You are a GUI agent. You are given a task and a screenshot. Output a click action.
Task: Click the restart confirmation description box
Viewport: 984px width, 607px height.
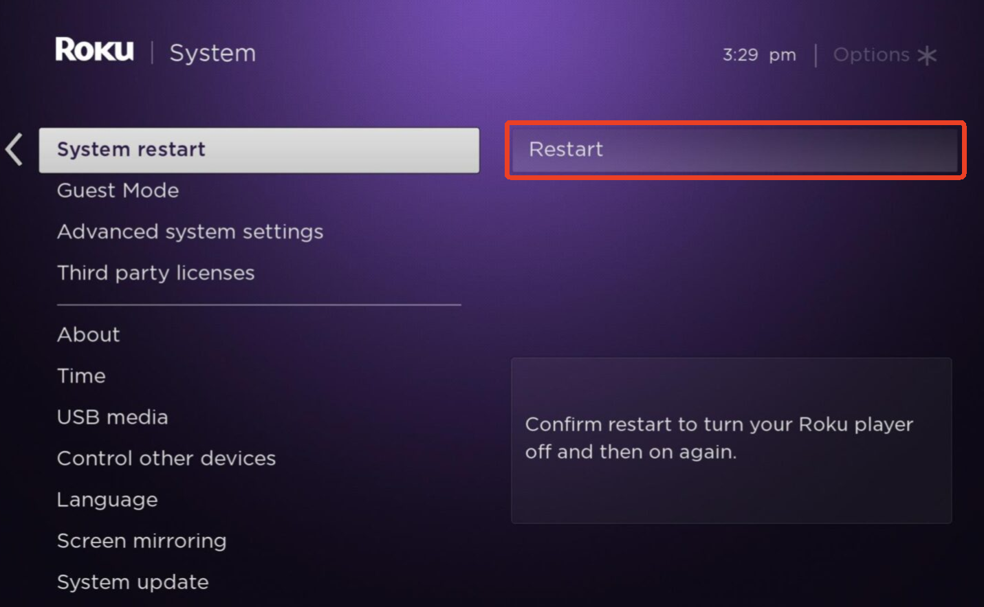(731, 441)
